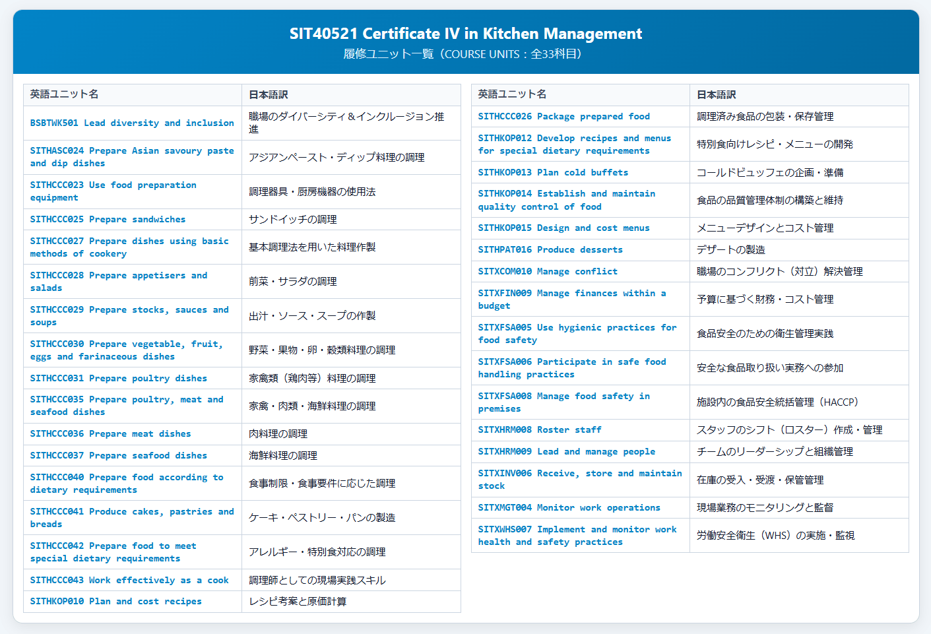Select 'SITXMGT004 Monitor work operations'
Screen dimensions: 931x634
click(569, 507)
